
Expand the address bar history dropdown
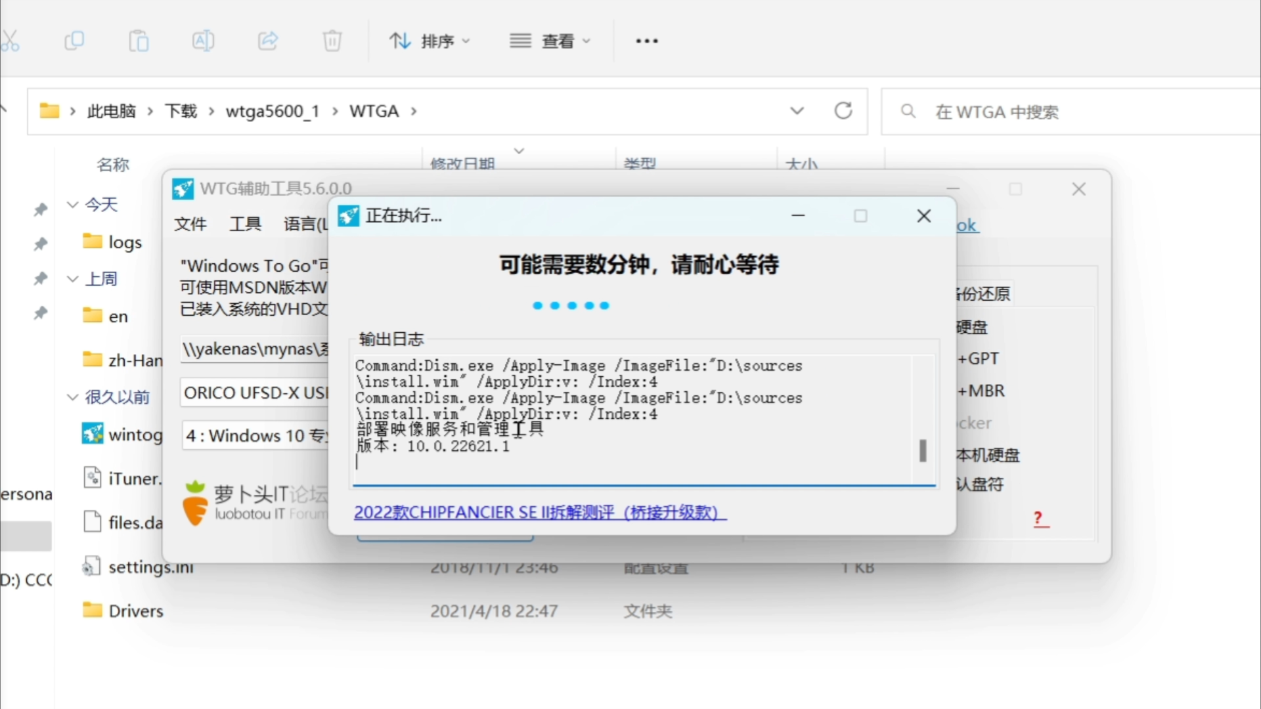[x=797, y=111]
